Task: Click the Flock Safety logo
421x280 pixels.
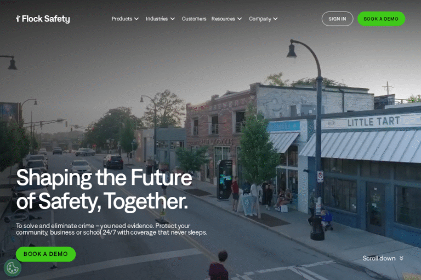Action: (x=43, y=19)
